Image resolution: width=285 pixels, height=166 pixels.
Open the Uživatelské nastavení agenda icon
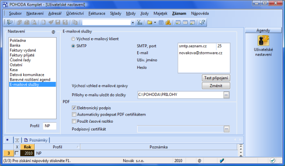click(x=263, y=40)
